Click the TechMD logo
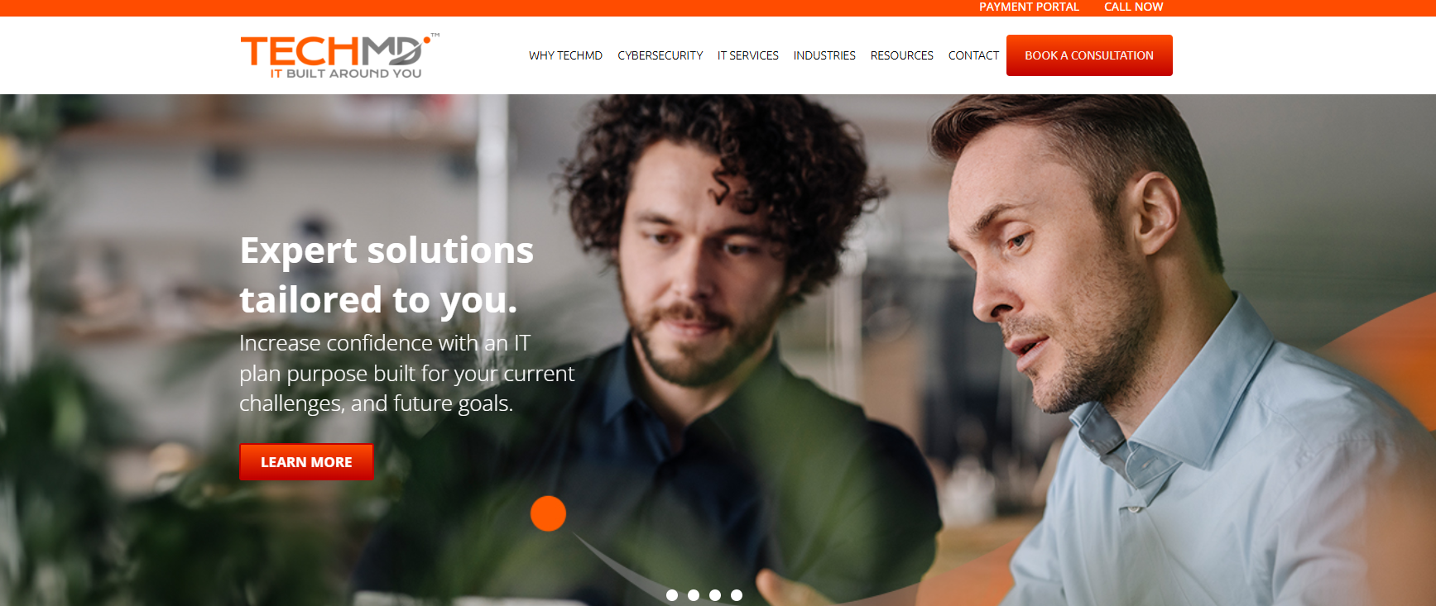Viewport: 1436px width, 606px height. point(339,55)
